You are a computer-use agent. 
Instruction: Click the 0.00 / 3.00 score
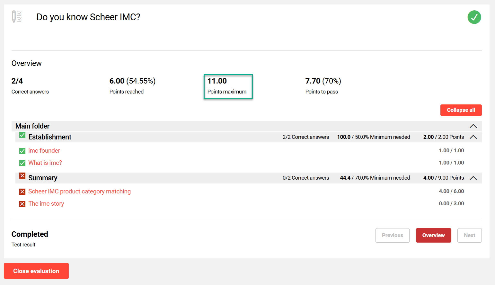[x=451, y=203]
